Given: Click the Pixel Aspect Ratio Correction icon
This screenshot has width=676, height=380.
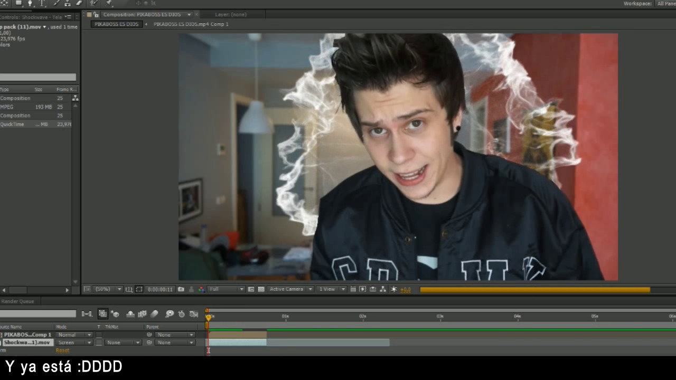Looking at the screenshot, I should click(x=353, y=289).
